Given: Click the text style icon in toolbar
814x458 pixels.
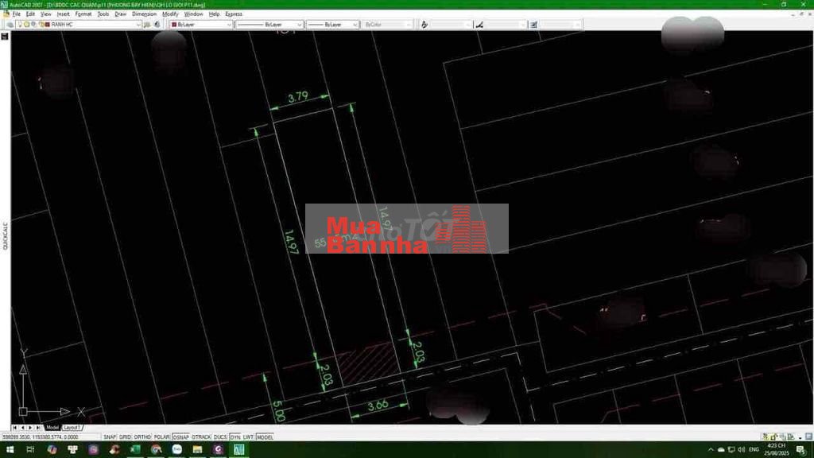Looking at the screenshot, I should [424, 25].
